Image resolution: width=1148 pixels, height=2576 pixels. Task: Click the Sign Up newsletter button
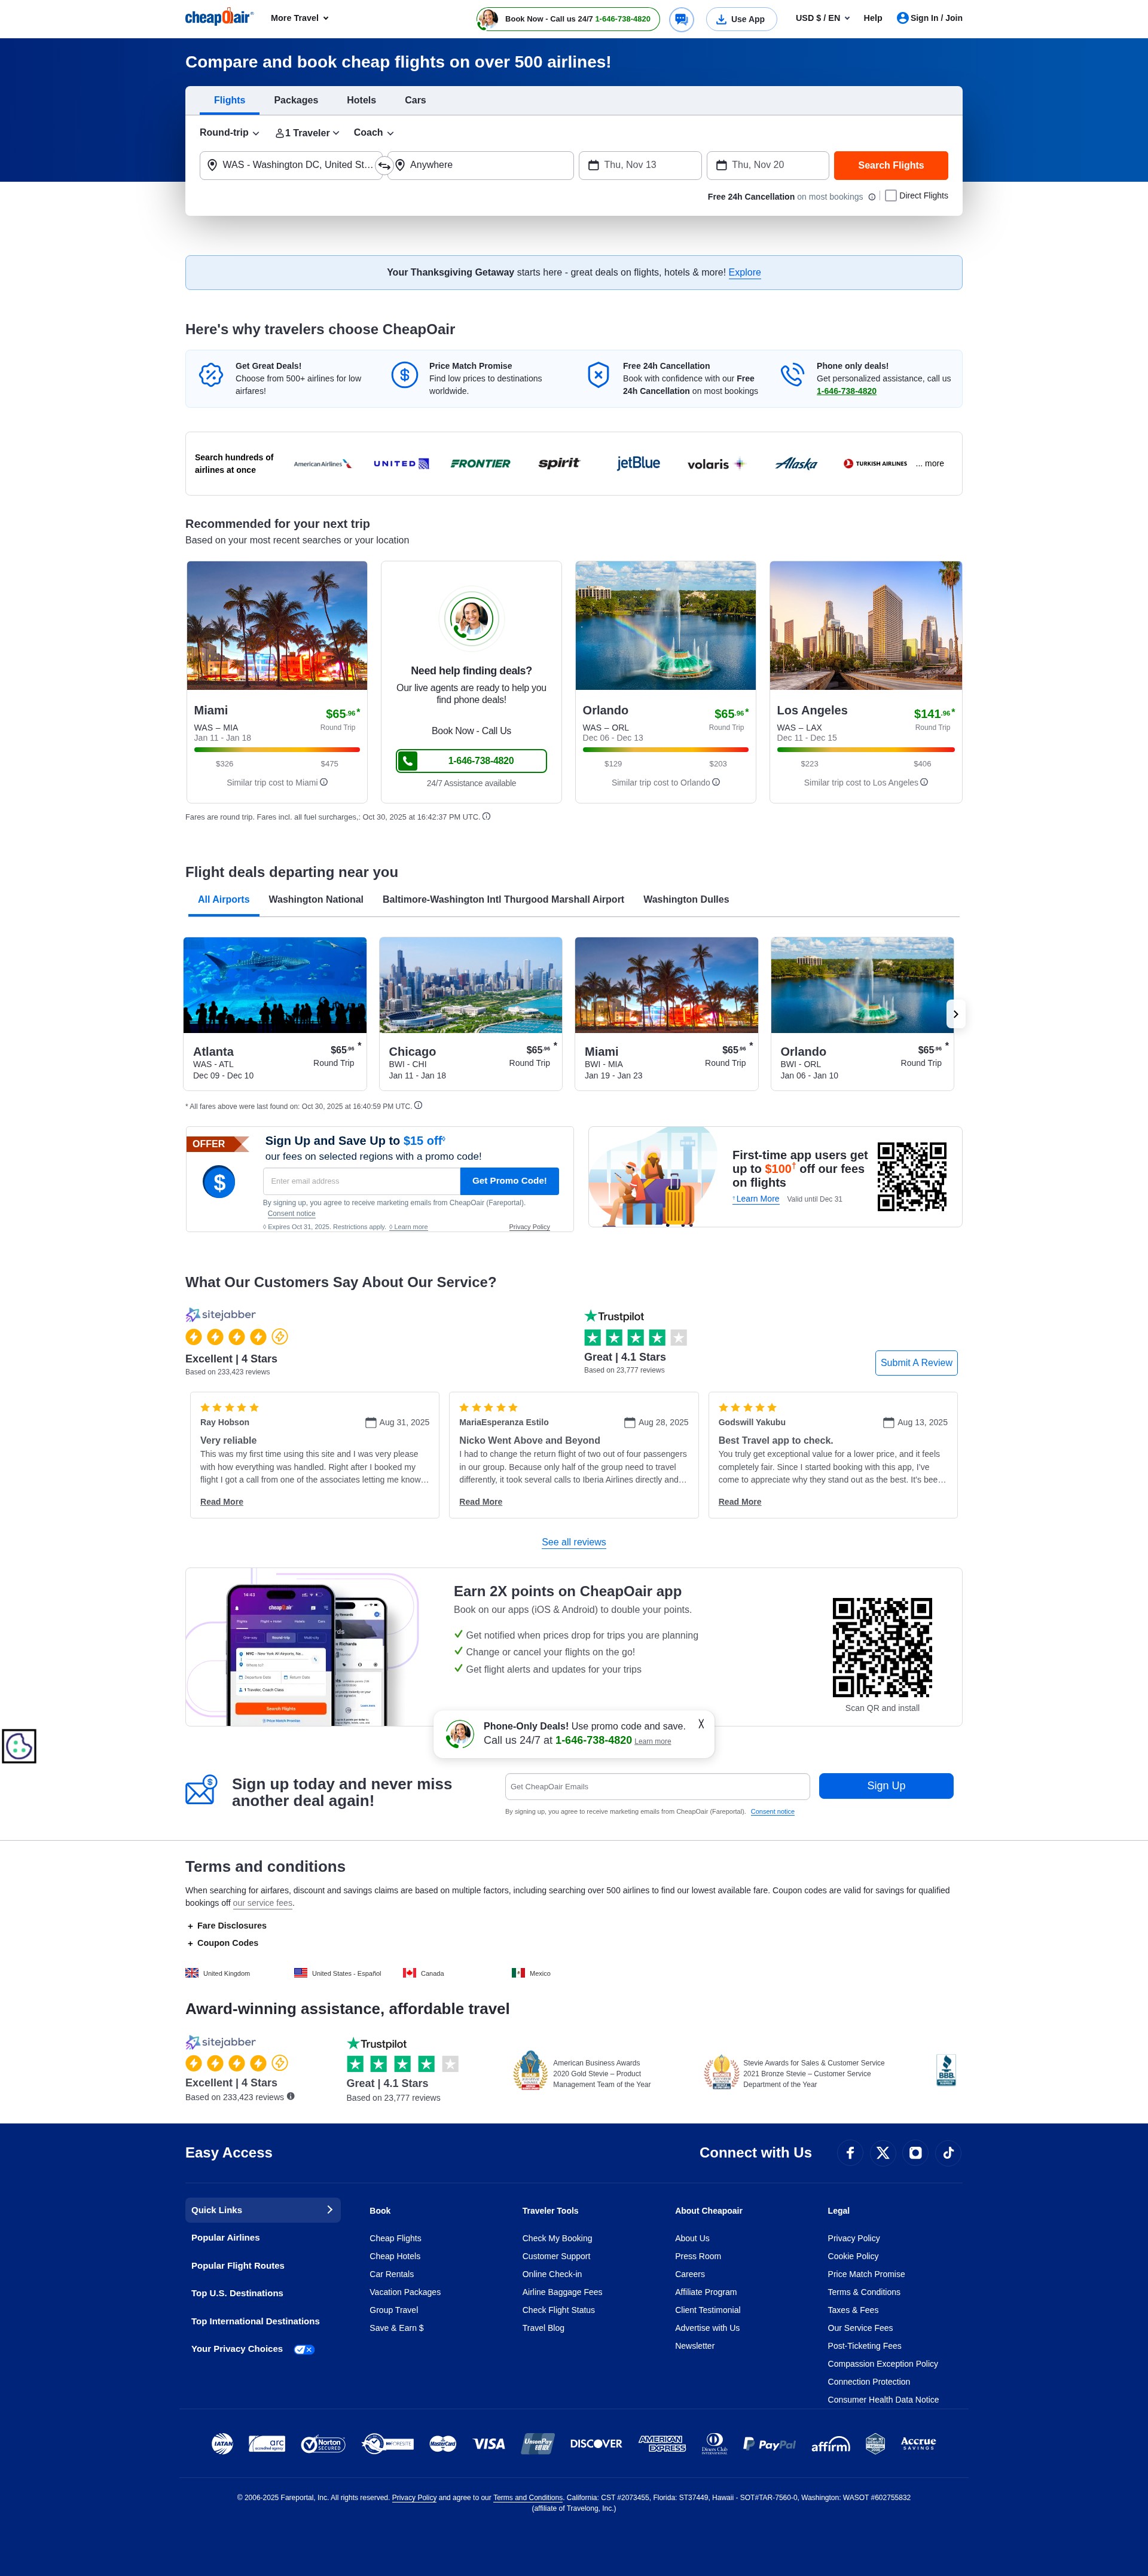tap(886, 1786)
